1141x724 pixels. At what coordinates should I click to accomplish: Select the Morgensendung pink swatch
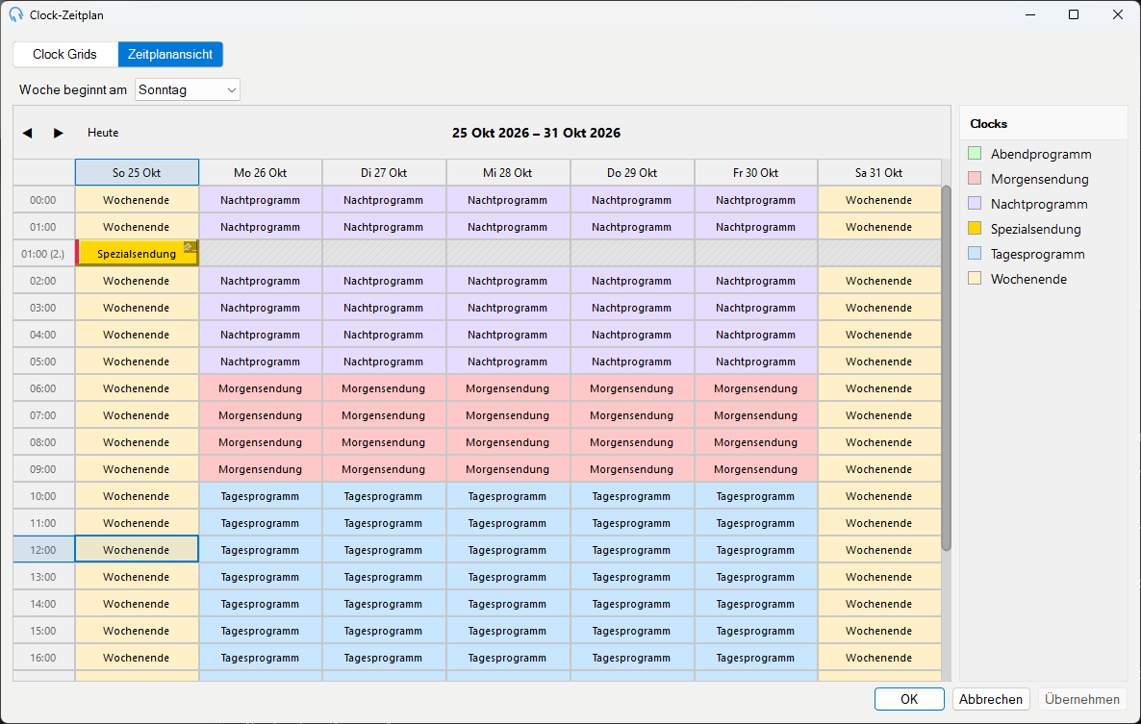(976, 178)
